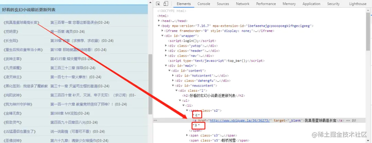
Task: Open novel 《我为神州守护神》 link
Action: pos(18,104)
